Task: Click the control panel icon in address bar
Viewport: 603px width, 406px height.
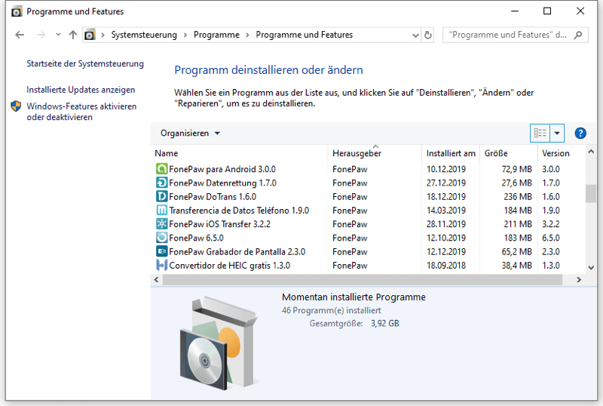Action: [x=90, y=35]
